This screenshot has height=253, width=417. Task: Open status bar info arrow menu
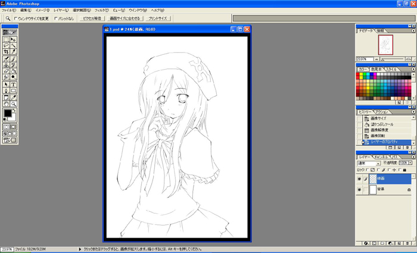[80, 249]
